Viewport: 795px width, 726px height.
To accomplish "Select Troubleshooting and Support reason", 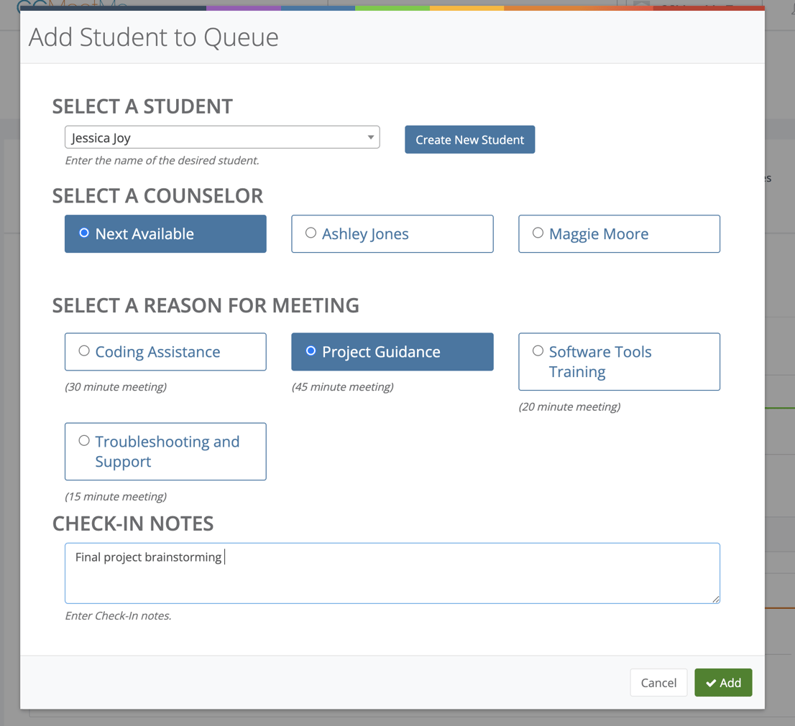I will (x=165, y=451).
